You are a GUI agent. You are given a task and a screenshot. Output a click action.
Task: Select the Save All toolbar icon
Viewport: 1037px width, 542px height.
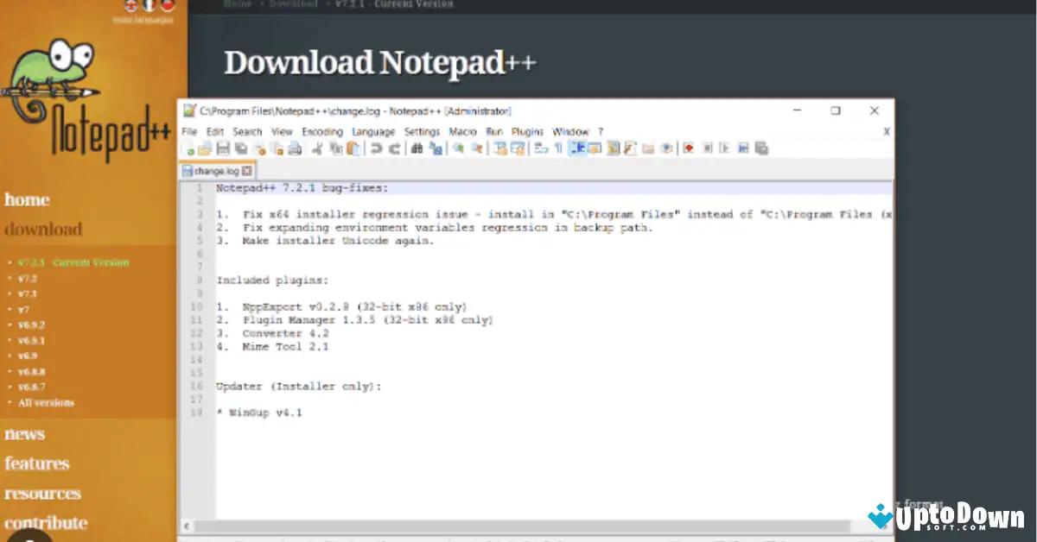239,148
